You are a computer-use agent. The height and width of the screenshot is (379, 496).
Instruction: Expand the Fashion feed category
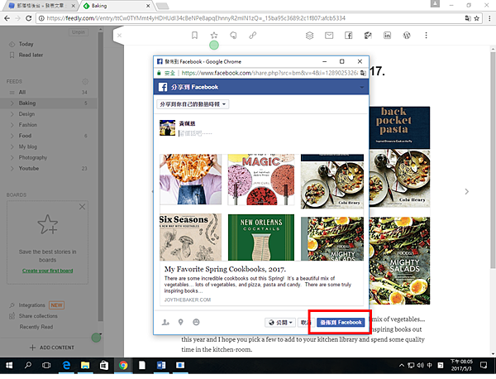click(x=12, y=125)
